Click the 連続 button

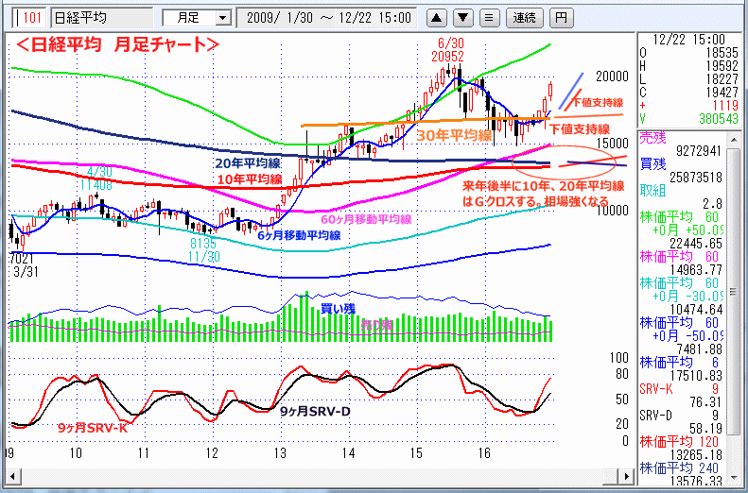pos(524,18)
